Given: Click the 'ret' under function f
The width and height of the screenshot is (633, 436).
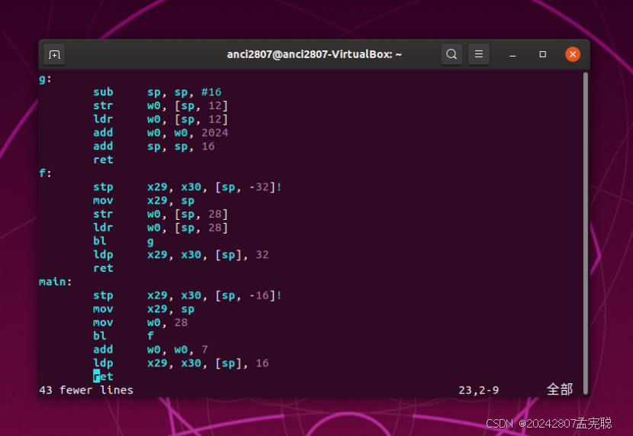Looking at the screenshot, I should tap(103, 268).
